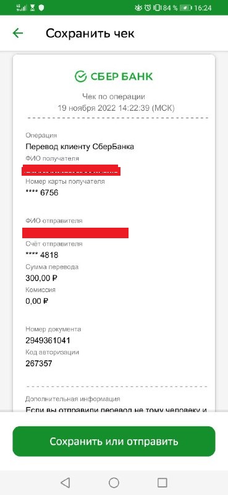Tap the Сохранить или отправить button

point(114,441)
